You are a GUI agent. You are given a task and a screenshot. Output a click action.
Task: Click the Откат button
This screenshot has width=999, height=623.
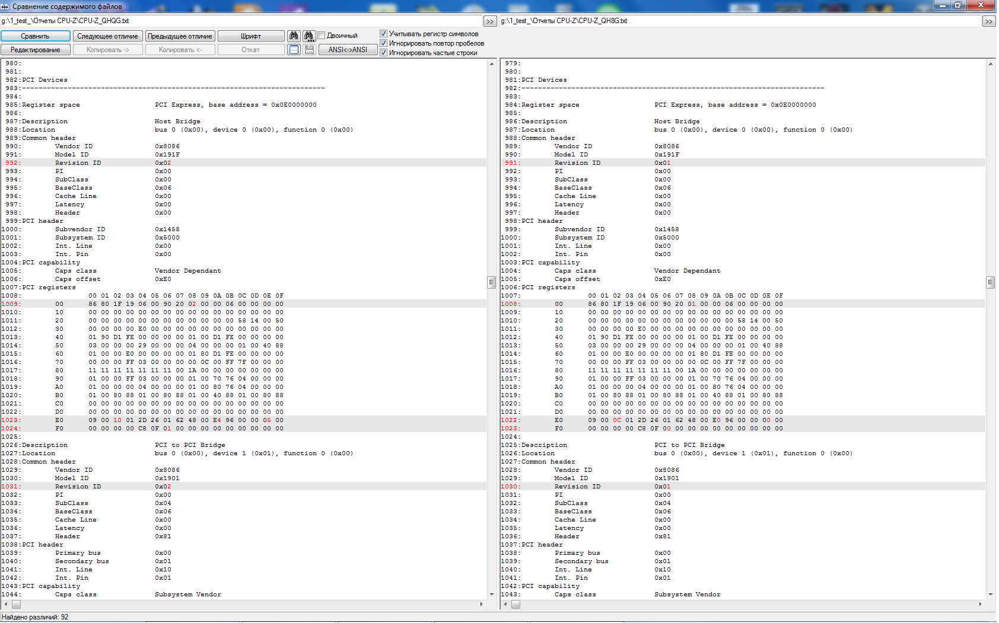click(x=251, y=50)
